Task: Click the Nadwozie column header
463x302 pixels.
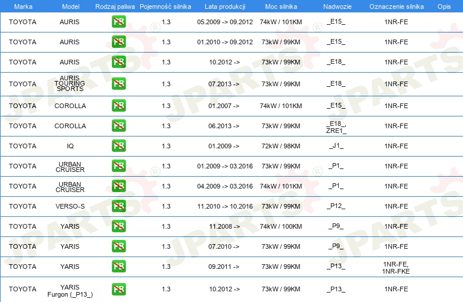Action: point(337,7)
